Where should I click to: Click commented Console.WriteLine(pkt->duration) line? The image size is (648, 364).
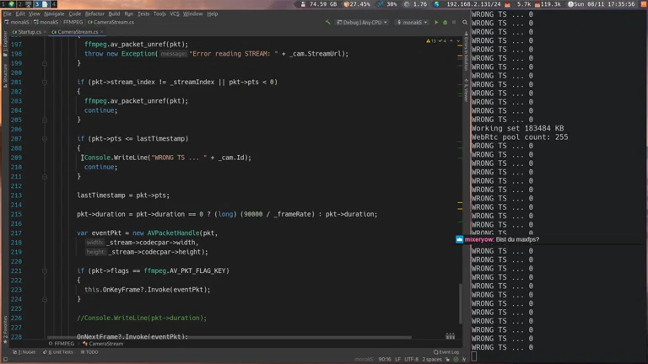point(142,318)
